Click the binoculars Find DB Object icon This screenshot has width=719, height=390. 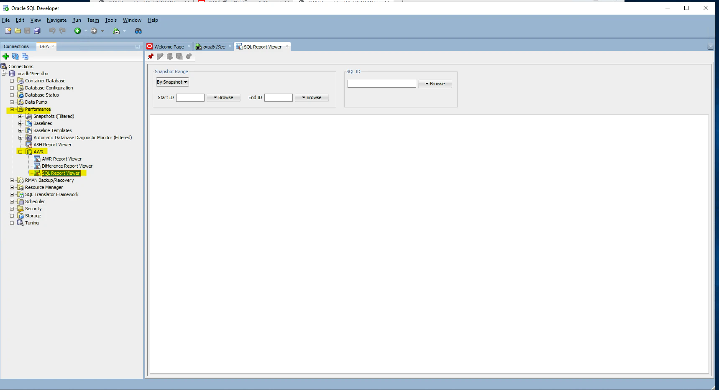tap(138, 31)
